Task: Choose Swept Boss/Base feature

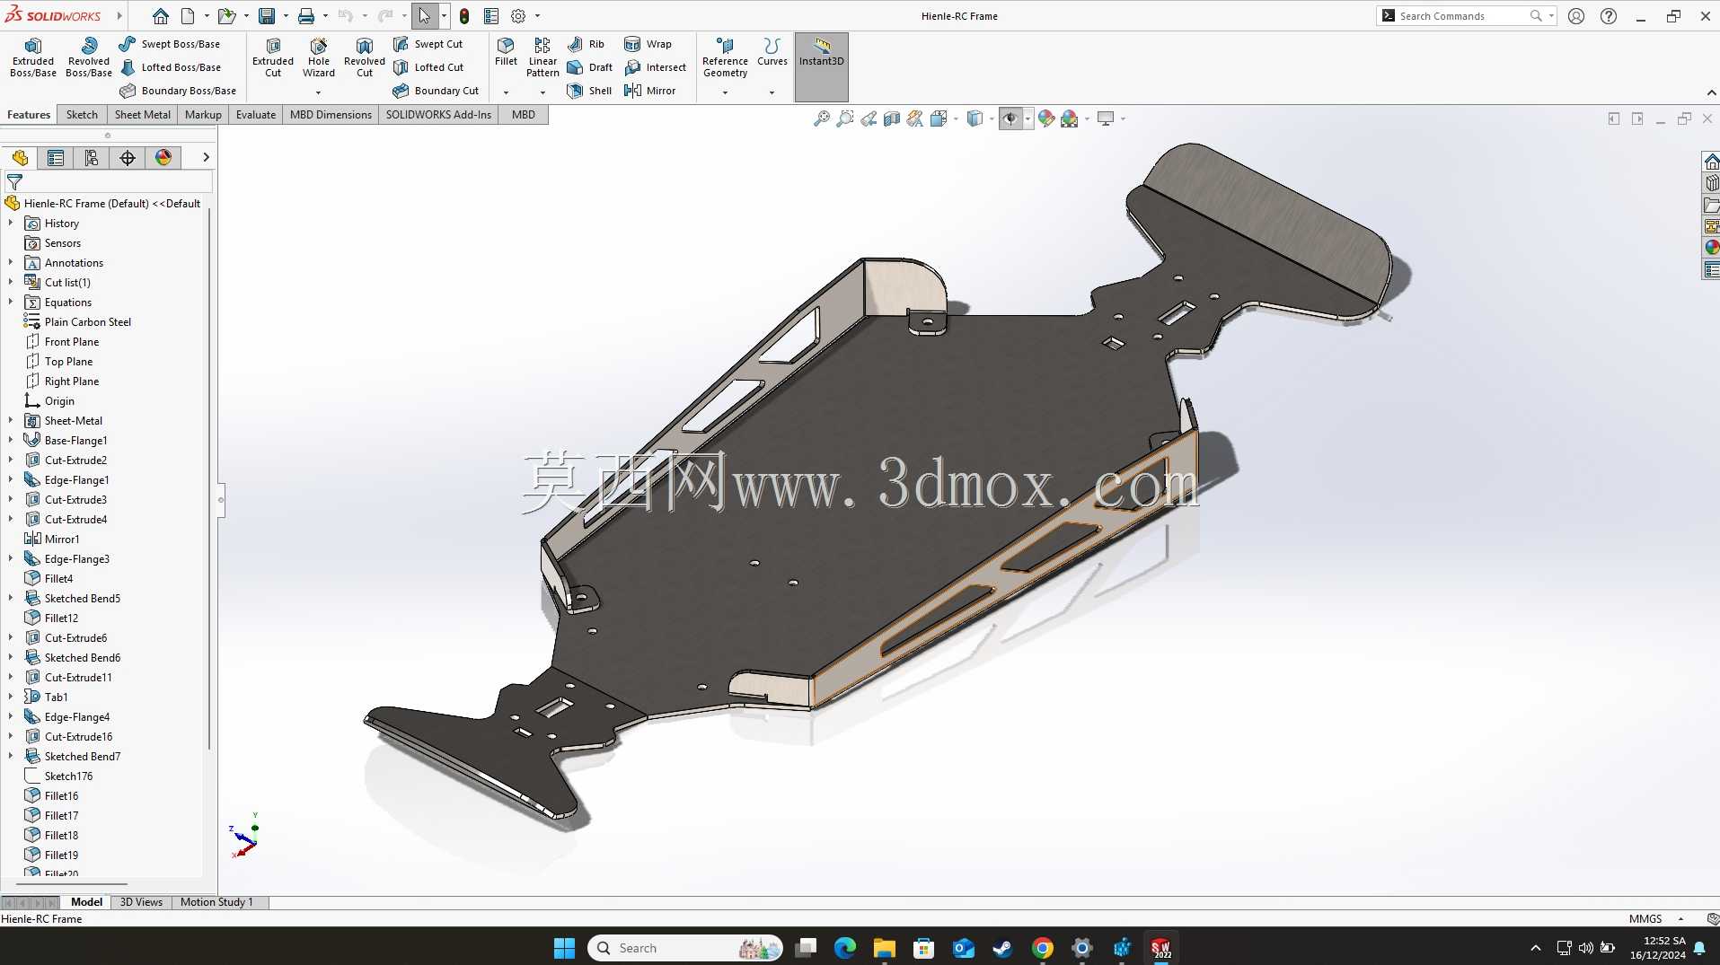Action: 170,44
